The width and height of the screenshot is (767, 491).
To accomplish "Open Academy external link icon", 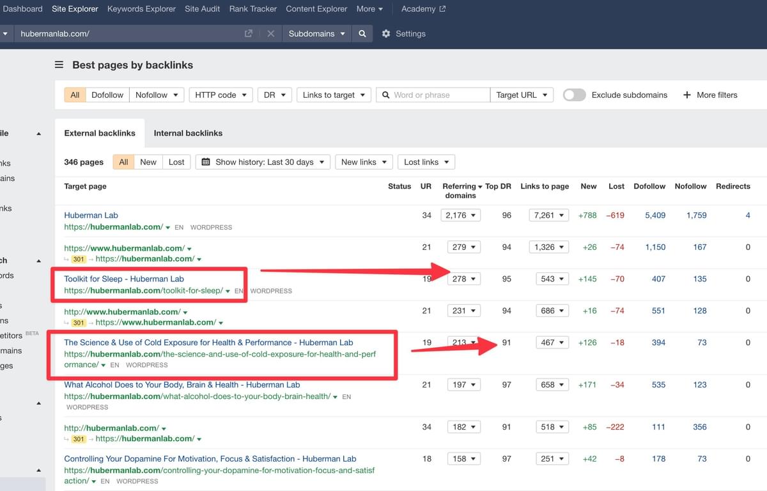I will [x=443, y=9].
